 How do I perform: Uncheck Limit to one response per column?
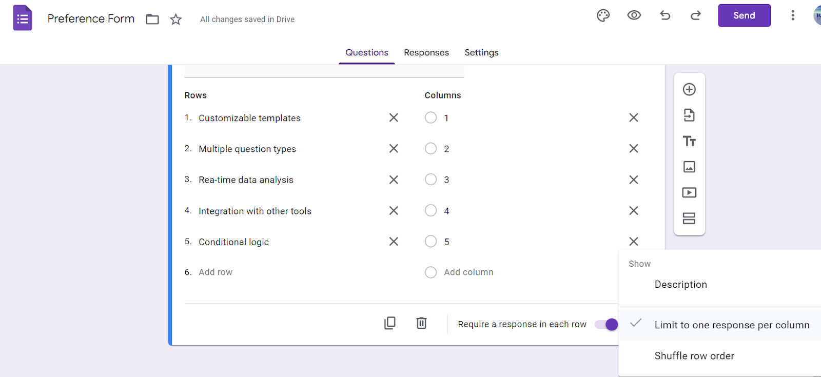click(719, 325)
